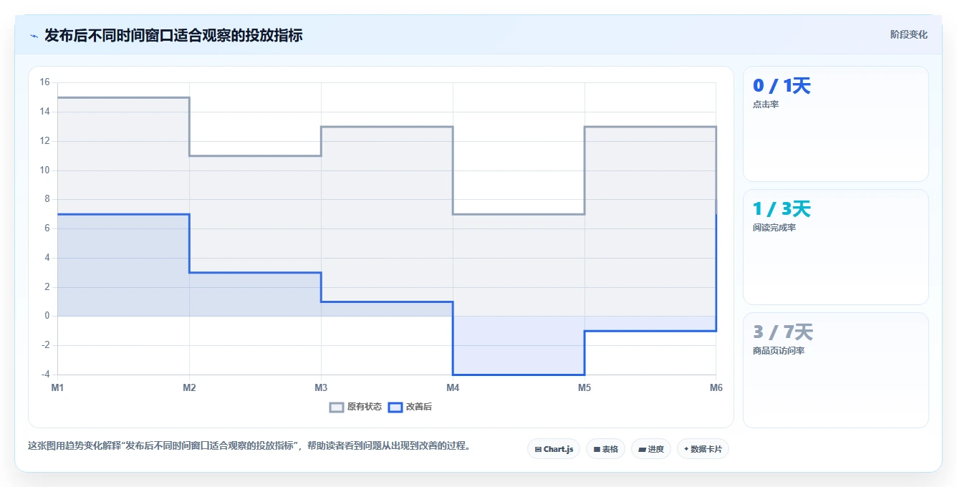Click the M3 x-axis label
The image size is (957, 487).
[x=321, y=387]
